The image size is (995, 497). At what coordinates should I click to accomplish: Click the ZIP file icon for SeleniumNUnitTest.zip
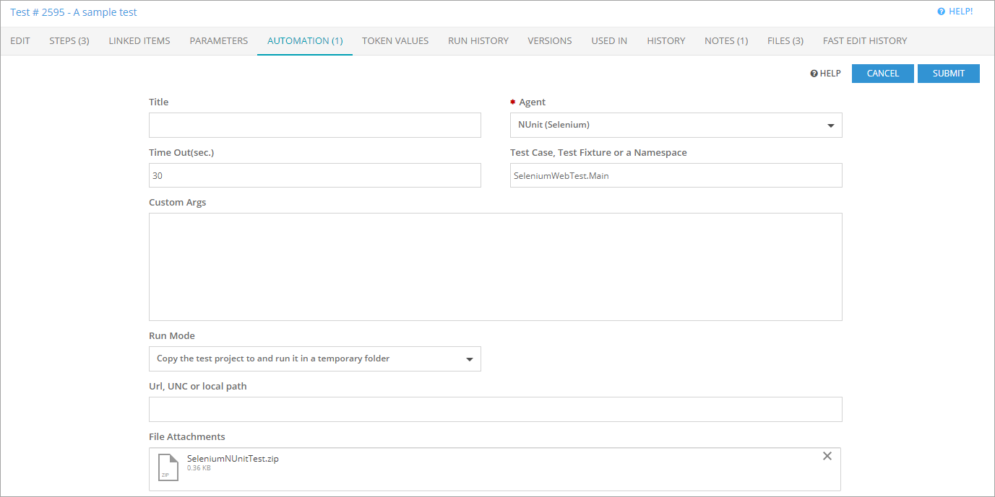168,467
